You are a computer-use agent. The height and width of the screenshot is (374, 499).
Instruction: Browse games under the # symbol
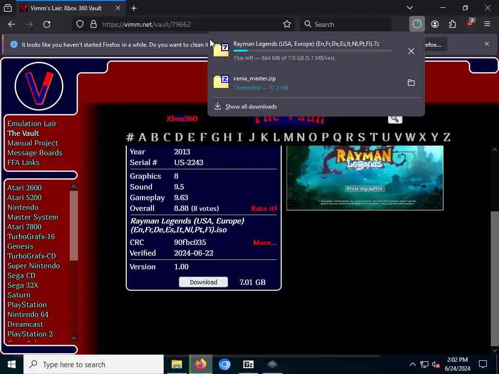click(x=130, y=137)
